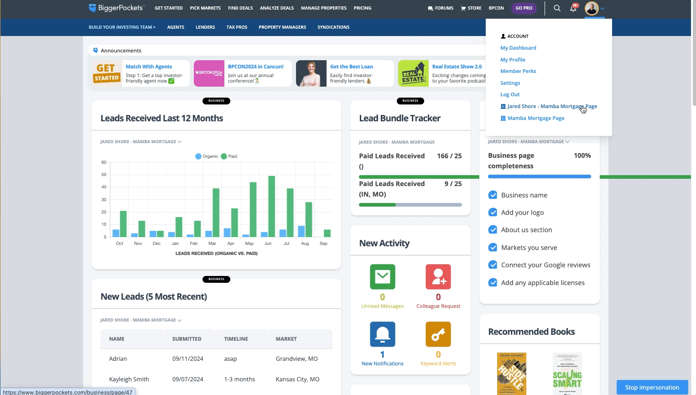Open the notifications bell icon

click(573, 8)
